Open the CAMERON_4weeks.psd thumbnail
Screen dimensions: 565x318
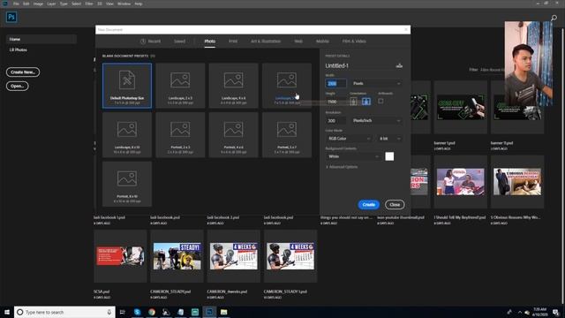[233, 256]
